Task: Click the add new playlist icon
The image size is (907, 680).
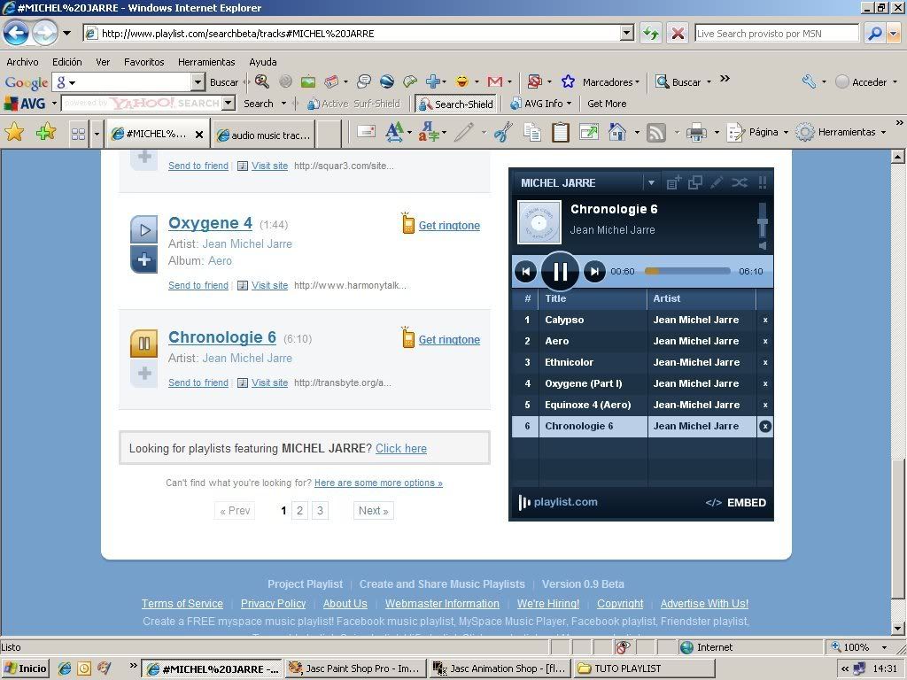Action: [x=673, y=182]
